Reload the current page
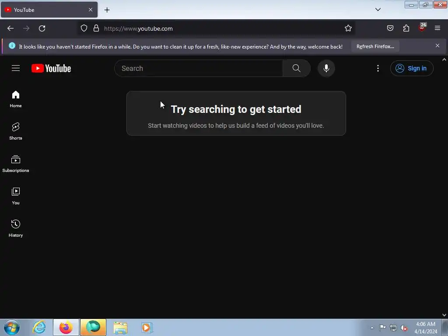448x336 pixels. point(42,28)
